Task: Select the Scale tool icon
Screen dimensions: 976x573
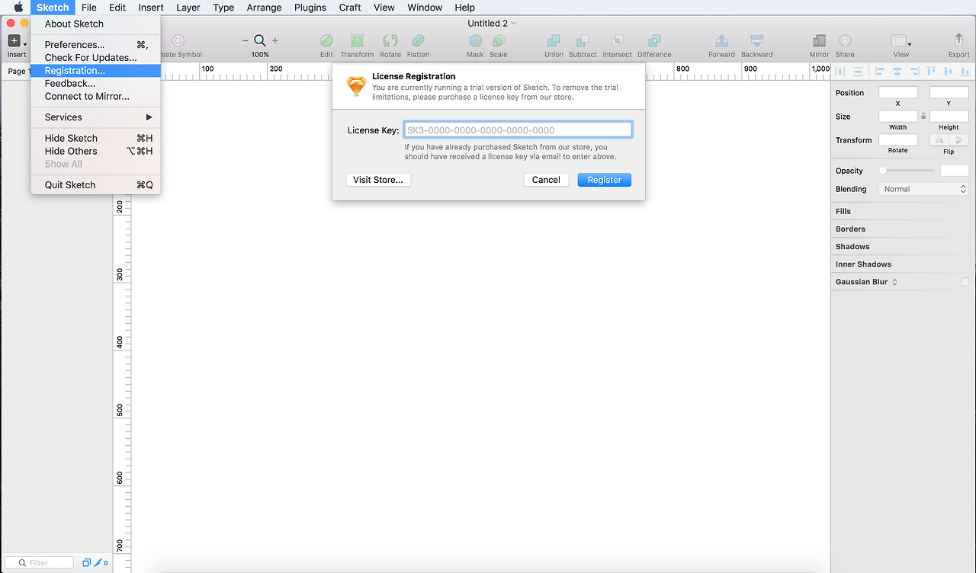Action: pyautogui.click(x=499, y=41)
